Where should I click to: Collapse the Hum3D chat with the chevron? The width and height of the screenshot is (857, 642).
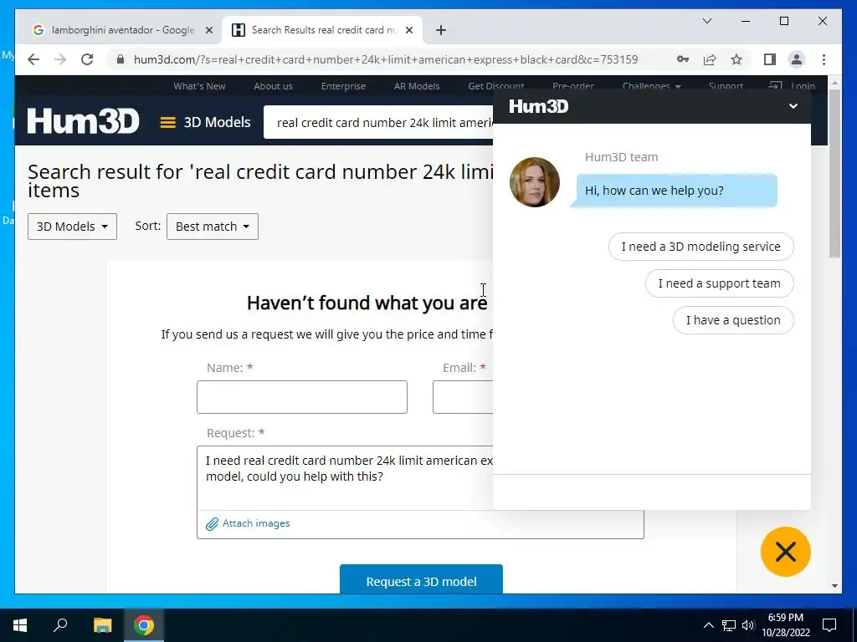coord(793,106)
